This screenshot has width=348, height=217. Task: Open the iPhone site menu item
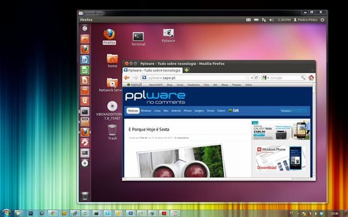click(x=188, y=111)
